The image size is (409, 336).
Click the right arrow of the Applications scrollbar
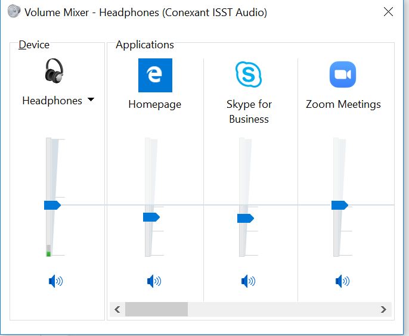click(x=383, y=309)
